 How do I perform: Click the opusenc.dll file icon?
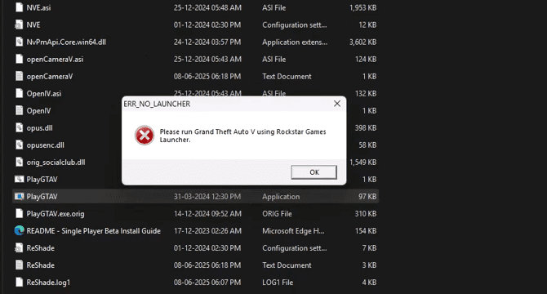pyautogui.click(x=20, y=145)
